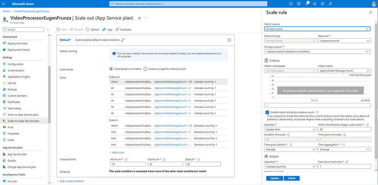The width and height of the screenshot is (378, 185).
Task: Open Scale up (App Service plan)
Action: [x=23, y=115]
